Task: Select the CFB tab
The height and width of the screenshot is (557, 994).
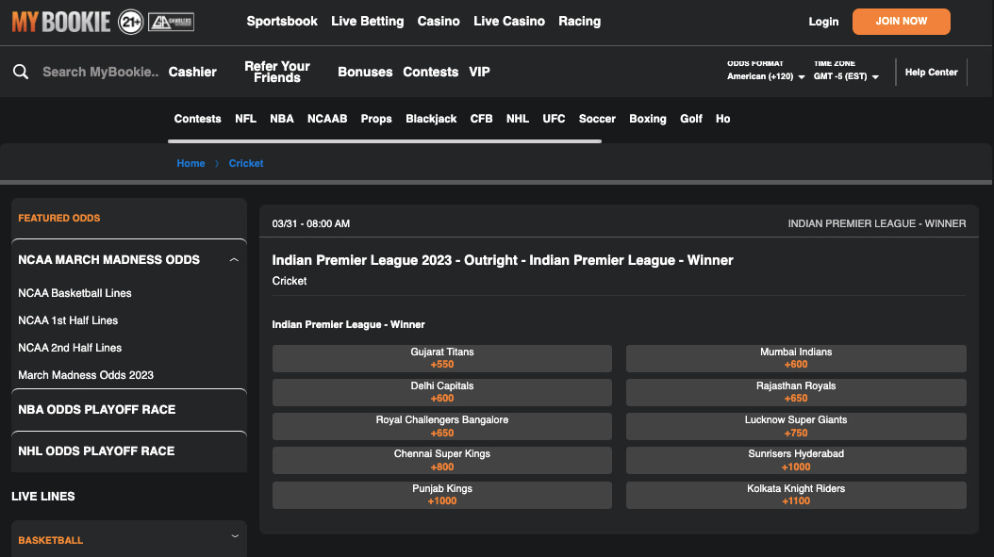Action: click(x=481, y=119)
